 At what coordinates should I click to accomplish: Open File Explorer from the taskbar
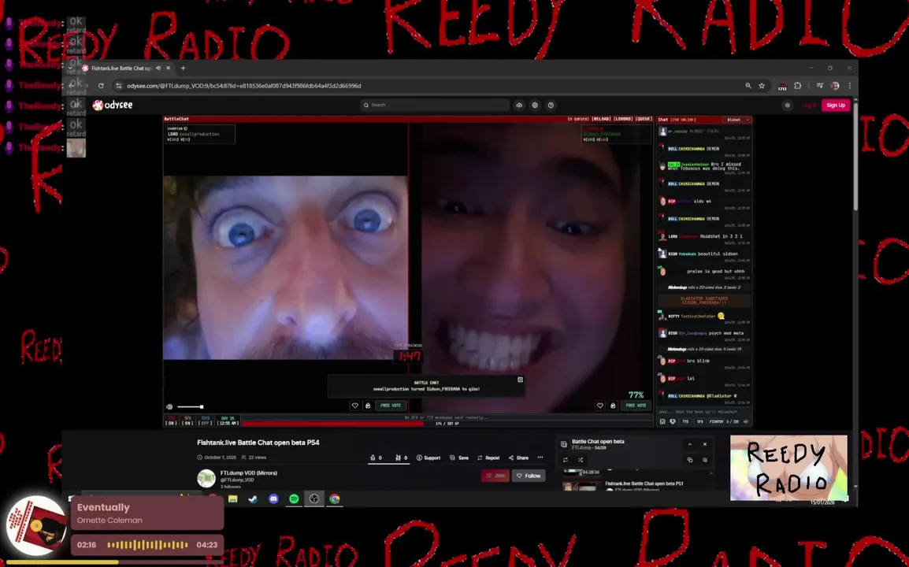click(233, 498)
